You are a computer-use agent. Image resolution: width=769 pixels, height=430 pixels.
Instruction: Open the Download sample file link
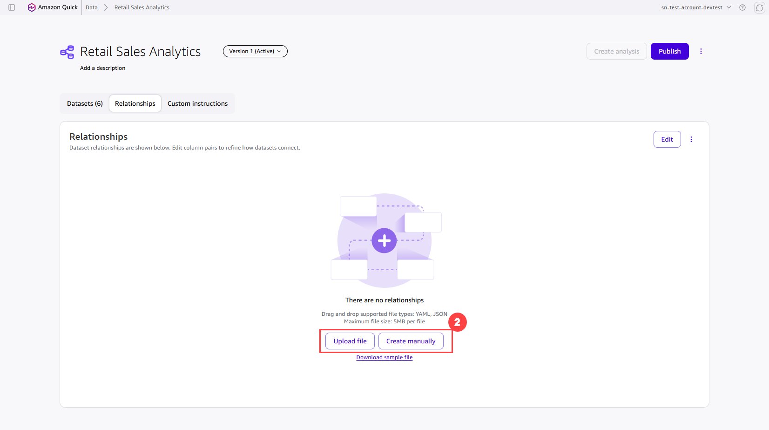384,357
